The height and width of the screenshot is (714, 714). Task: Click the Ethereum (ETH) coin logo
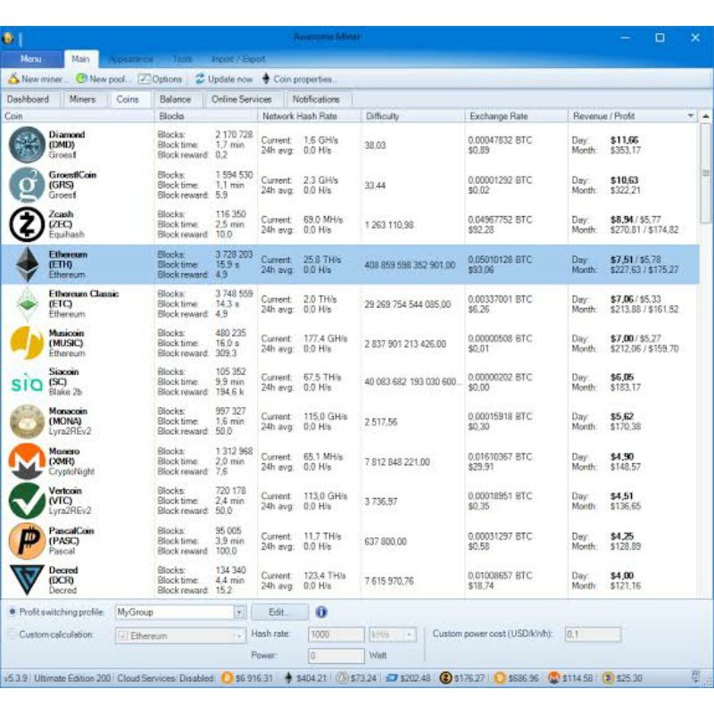click(x=27, y=264)
